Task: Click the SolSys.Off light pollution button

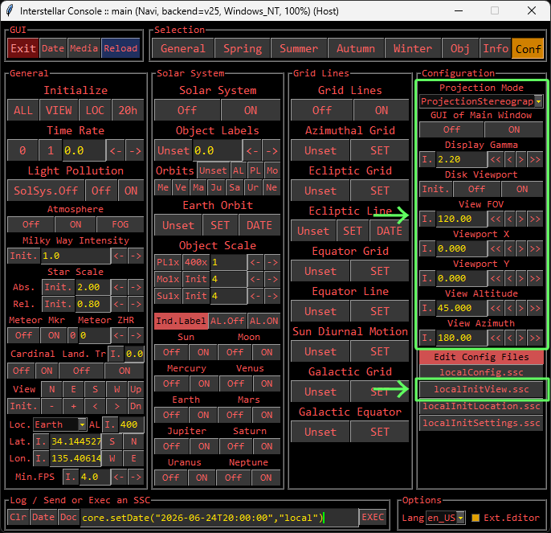Action: point(46,191)
